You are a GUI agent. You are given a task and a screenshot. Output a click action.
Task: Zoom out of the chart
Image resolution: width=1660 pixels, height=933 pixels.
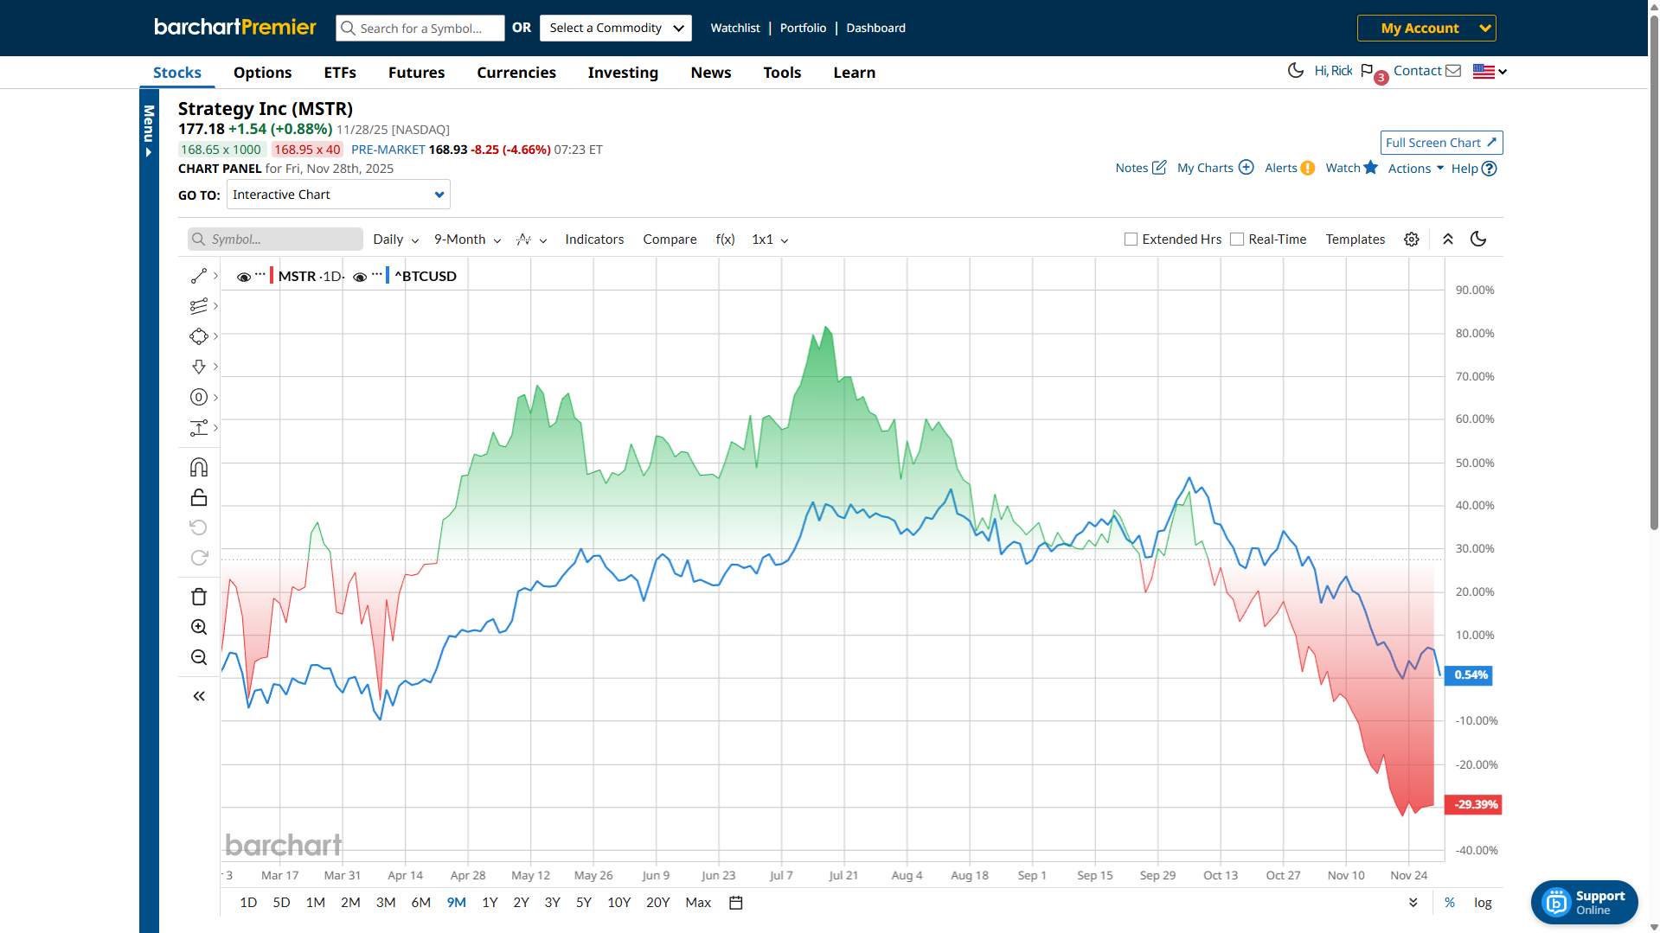[198, 657]
